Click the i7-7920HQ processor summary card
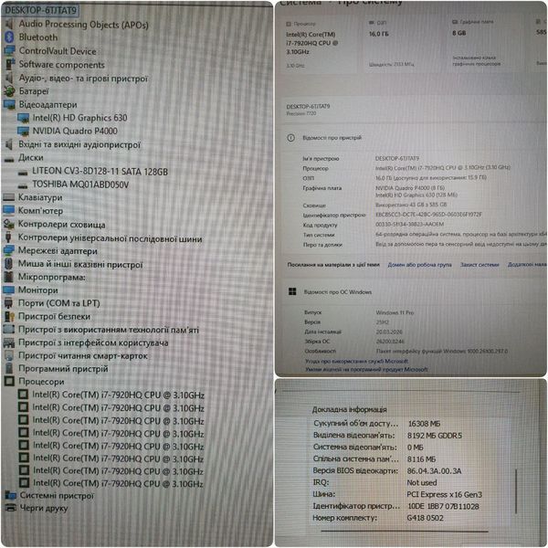This screenshot has height=548, width=548. coord(318,44)
